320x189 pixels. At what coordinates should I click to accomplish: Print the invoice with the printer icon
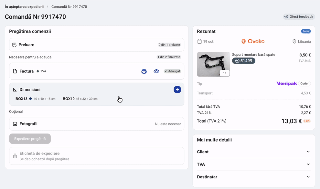pyautogui.click(x=144, y=71)
